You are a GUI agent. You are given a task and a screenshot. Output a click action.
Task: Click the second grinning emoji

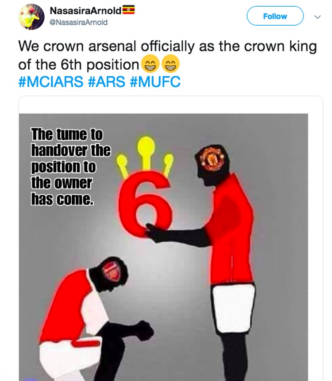click(x=171, y=64)
